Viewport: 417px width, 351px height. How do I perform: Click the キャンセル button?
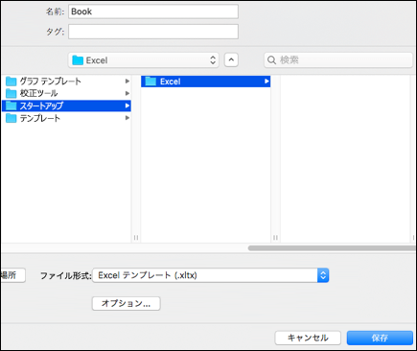click(x=308, y=338)
